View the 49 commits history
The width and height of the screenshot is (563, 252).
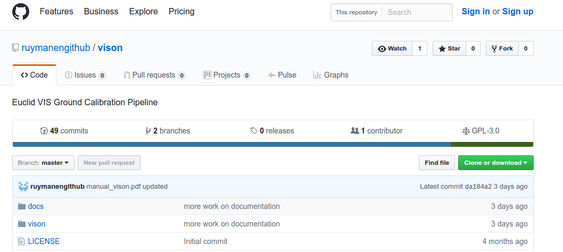pyautogui.click(x=64, y=131)
